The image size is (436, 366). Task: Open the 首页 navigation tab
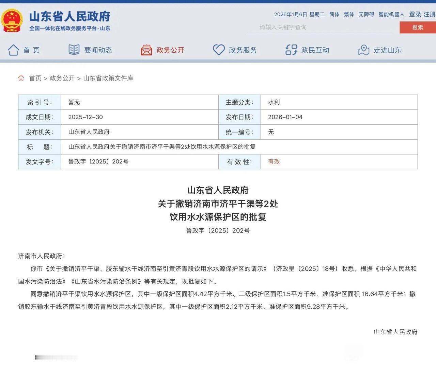point(24,50)
